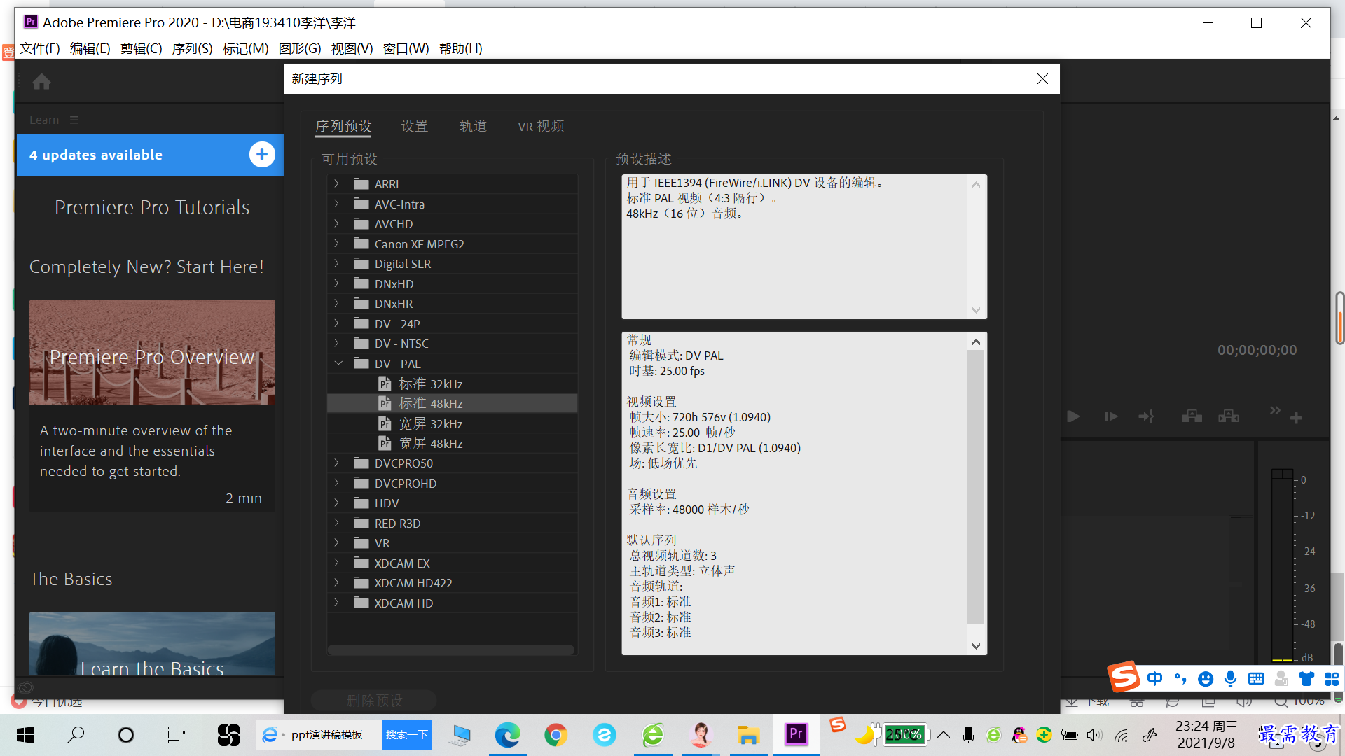The width and height of the screenshot is (1345, 756).
Task: Open the 窗口(W) menu
Action: click(406, 48)
